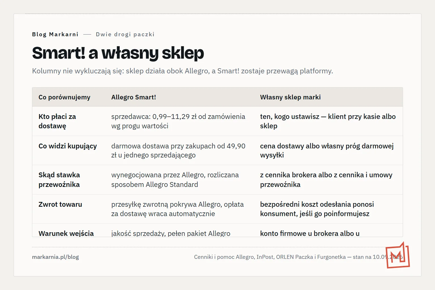Click the Co porównujemy column header
The height and width of the screenshot is (290, 435).
64,97
